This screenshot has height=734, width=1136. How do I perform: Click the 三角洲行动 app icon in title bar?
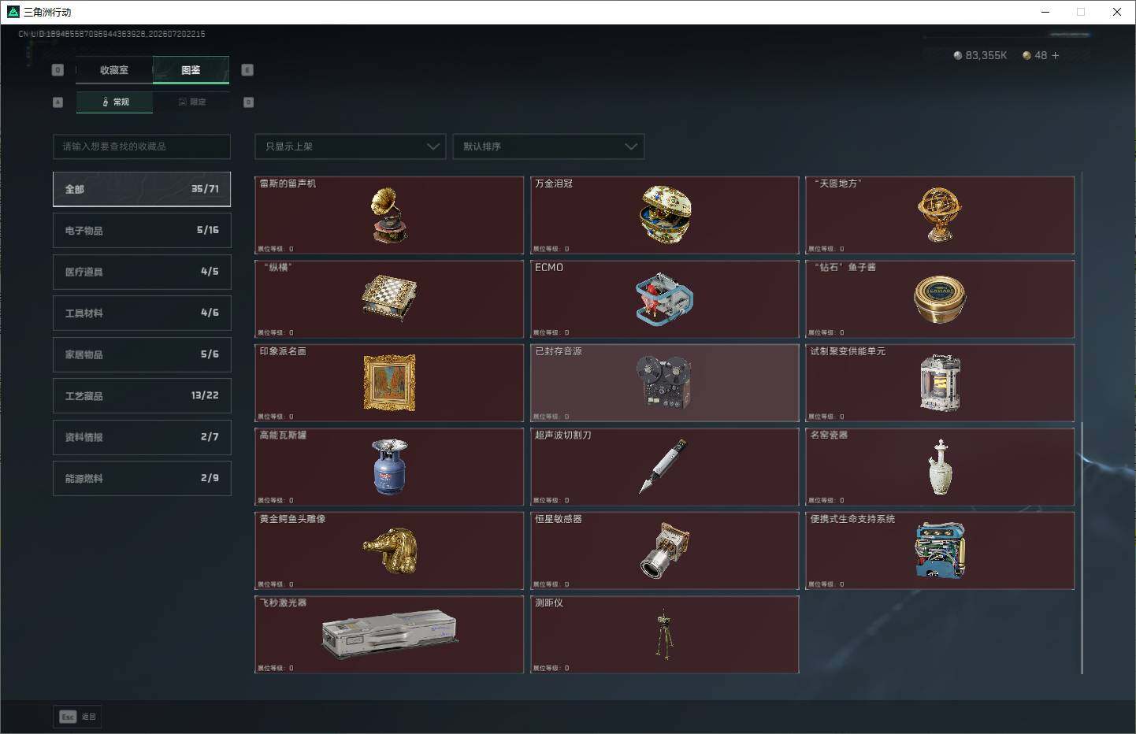click(13, 12)
